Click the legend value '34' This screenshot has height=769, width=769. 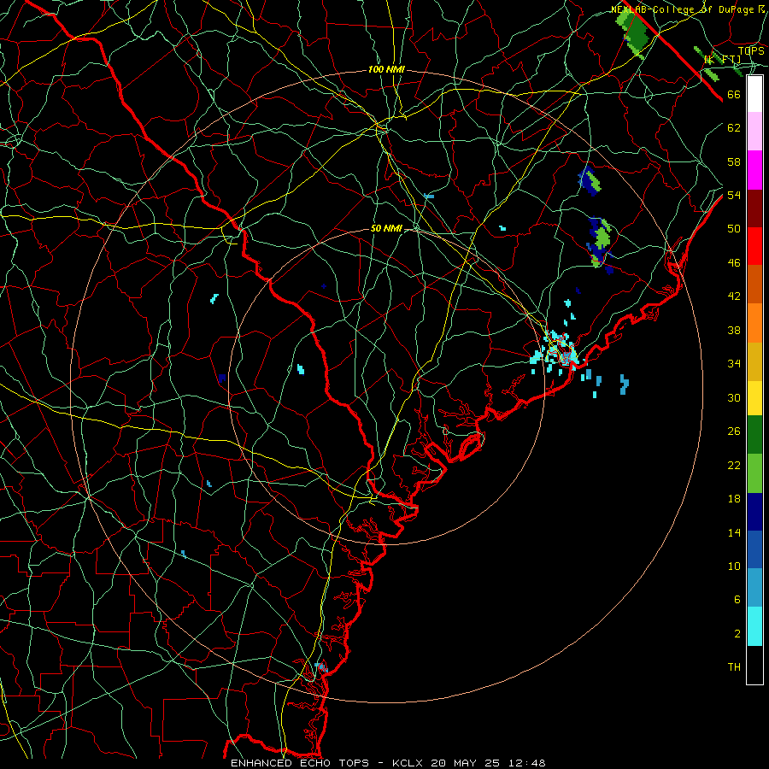[x=734, y=363]
